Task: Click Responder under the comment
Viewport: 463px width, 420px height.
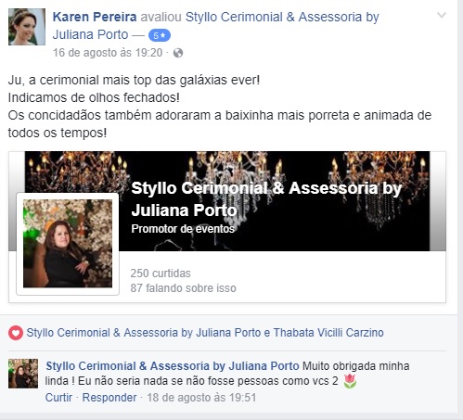Action: point(109,398)
